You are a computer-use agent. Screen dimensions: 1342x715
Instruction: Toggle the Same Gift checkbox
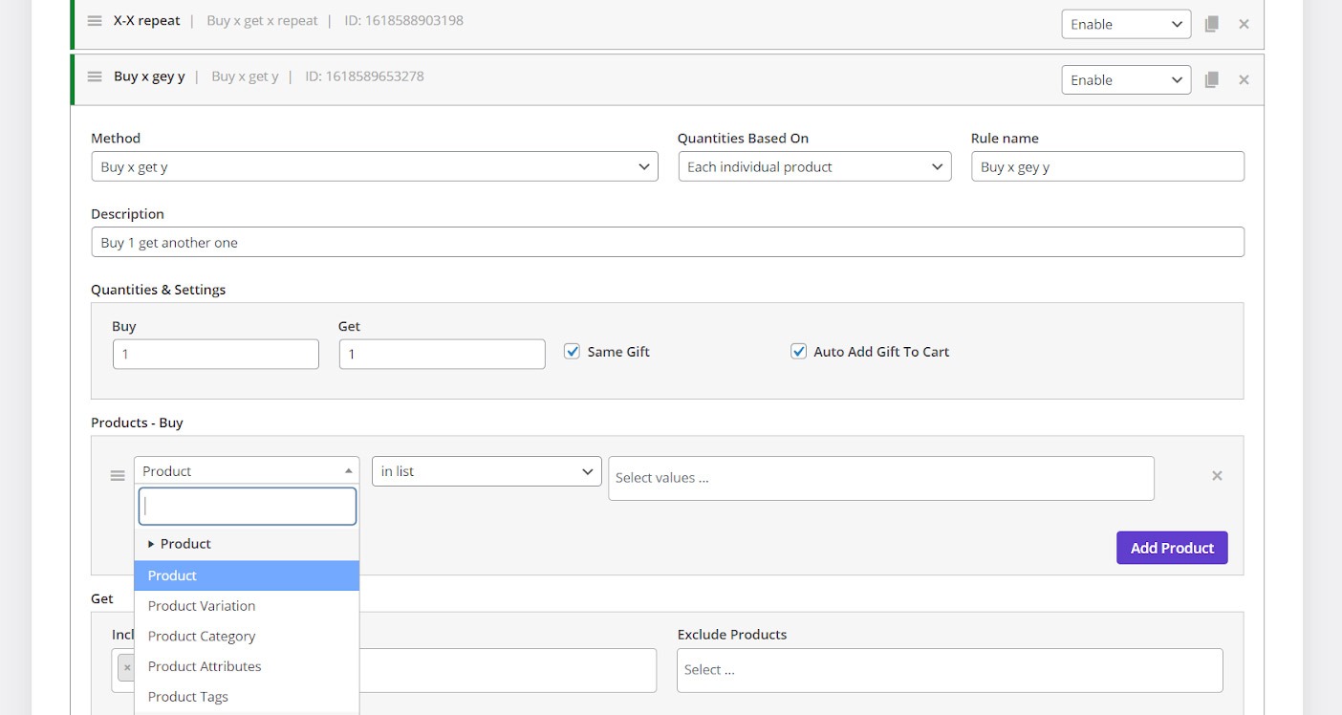(573, 352)
